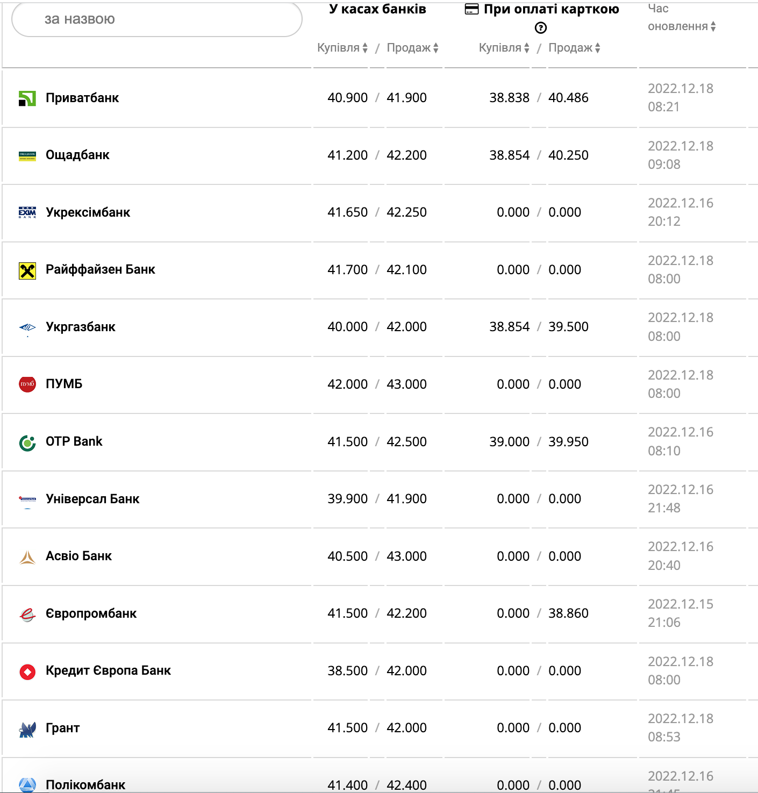The image size is (758, 793).
Task: Open the Полікомбанк link
Action: pyautogui.click(x=85, y=784)
